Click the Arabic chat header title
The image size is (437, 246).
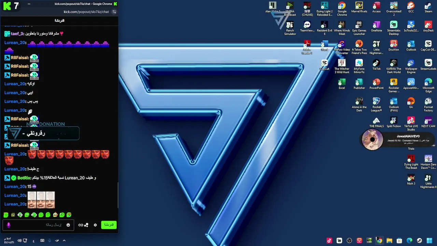coord(59,20)
